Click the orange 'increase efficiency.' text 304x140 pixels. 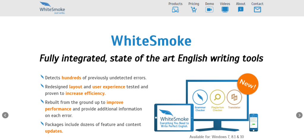tap(85, 93)
